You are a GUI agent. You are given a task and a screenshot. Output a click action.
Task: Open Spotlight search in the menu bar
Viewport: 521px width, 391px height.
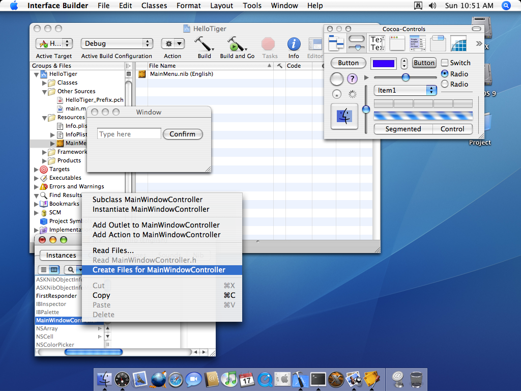click(x=506, y=6)
